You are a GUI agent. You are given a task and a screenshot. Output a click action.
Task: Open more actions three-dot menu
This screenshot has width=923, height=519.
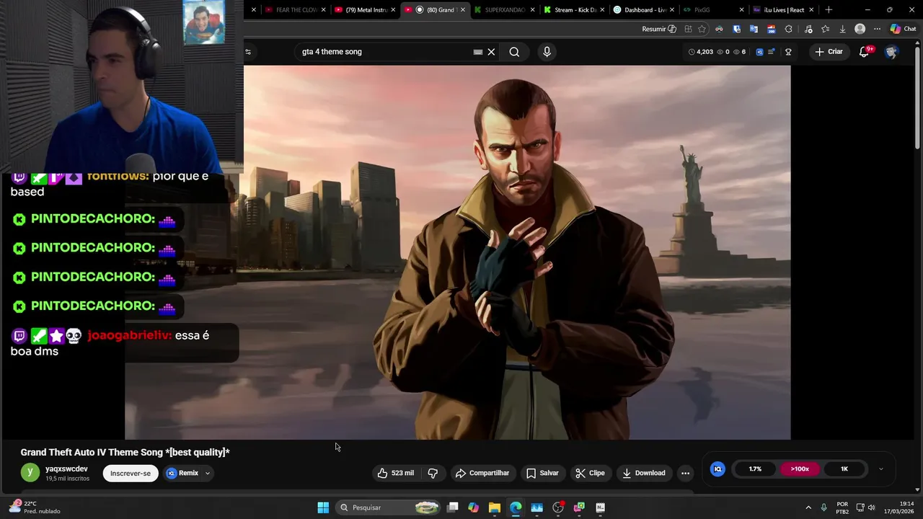pyautogui.click(x=685, y=473)
